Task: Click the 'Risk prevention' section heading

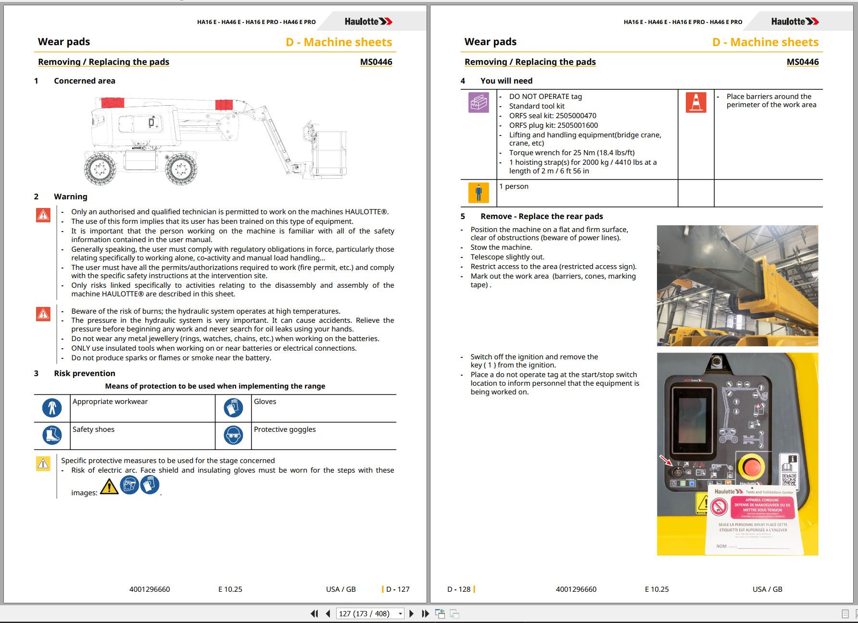Action: [85, 373]
